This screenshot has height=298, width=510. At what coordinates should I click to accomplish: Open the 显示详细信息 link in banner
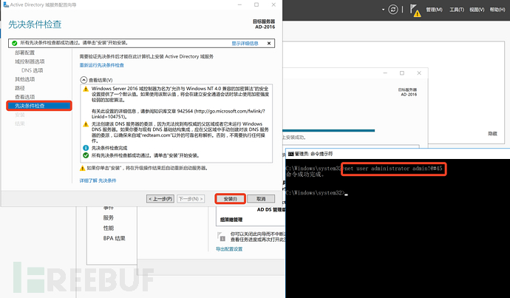[x=245, y=44]
